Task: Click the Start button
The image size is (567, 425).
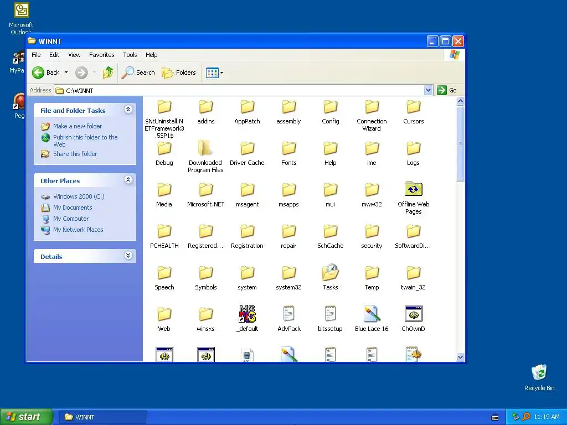Action: [x=27, y=417]
